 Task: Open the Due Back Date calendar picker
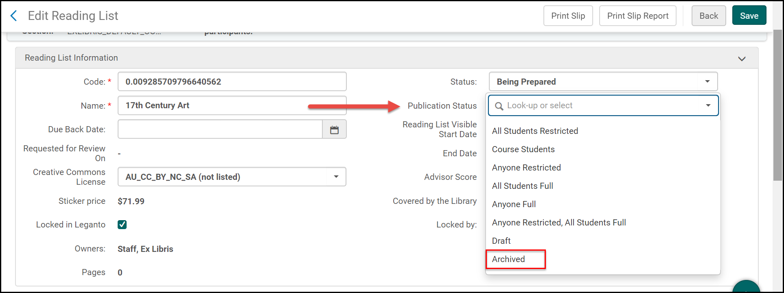coord(334,129)
